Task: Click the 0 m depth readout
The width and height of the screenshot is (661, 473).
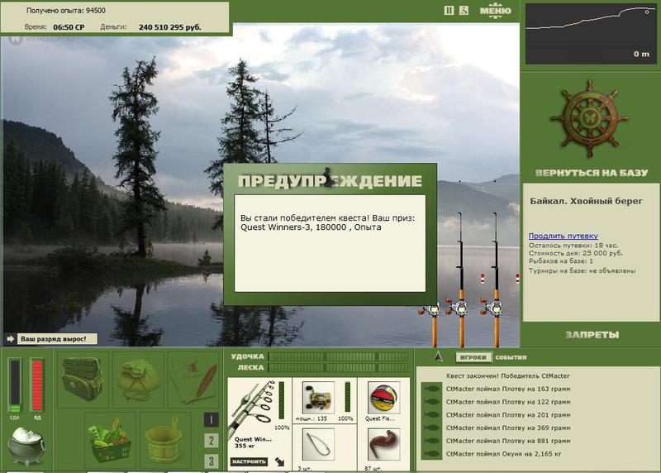Action: pos(641,54)
